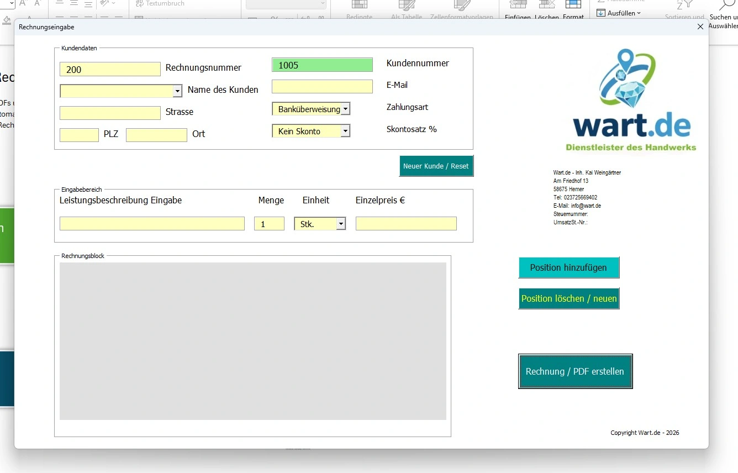
Task: Click the Format cells icon in ribbon
Action: 573,6
